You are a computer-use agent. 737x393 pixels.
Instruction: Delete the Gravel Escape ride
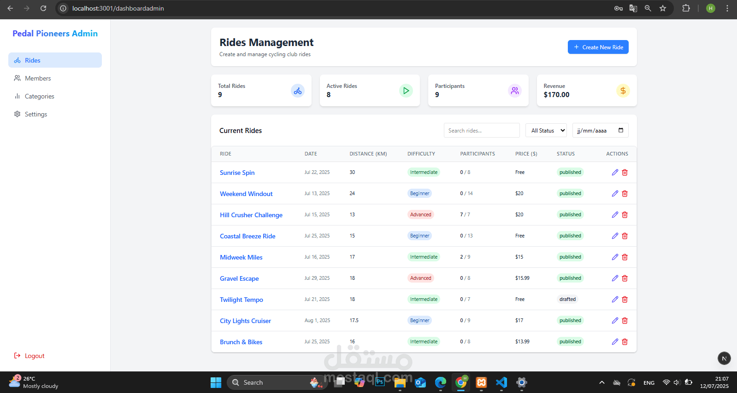pos(625,278)
